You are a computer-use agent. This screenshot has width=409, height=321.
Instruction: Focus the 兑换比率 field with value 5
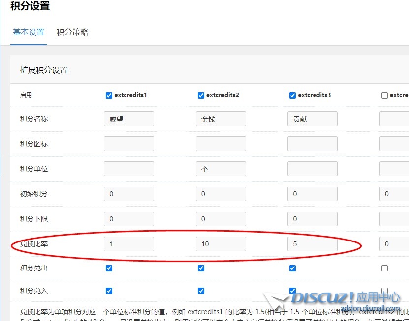pyautogui.click(x=313, y=244)
